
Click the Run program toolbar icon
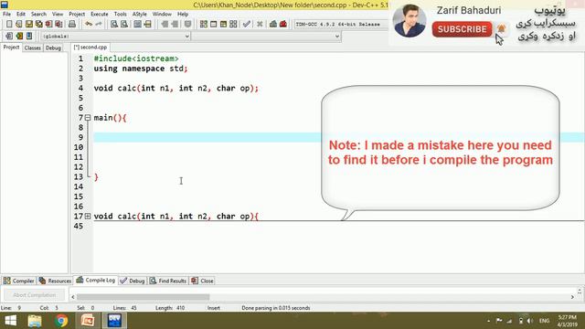coord(213,25)
